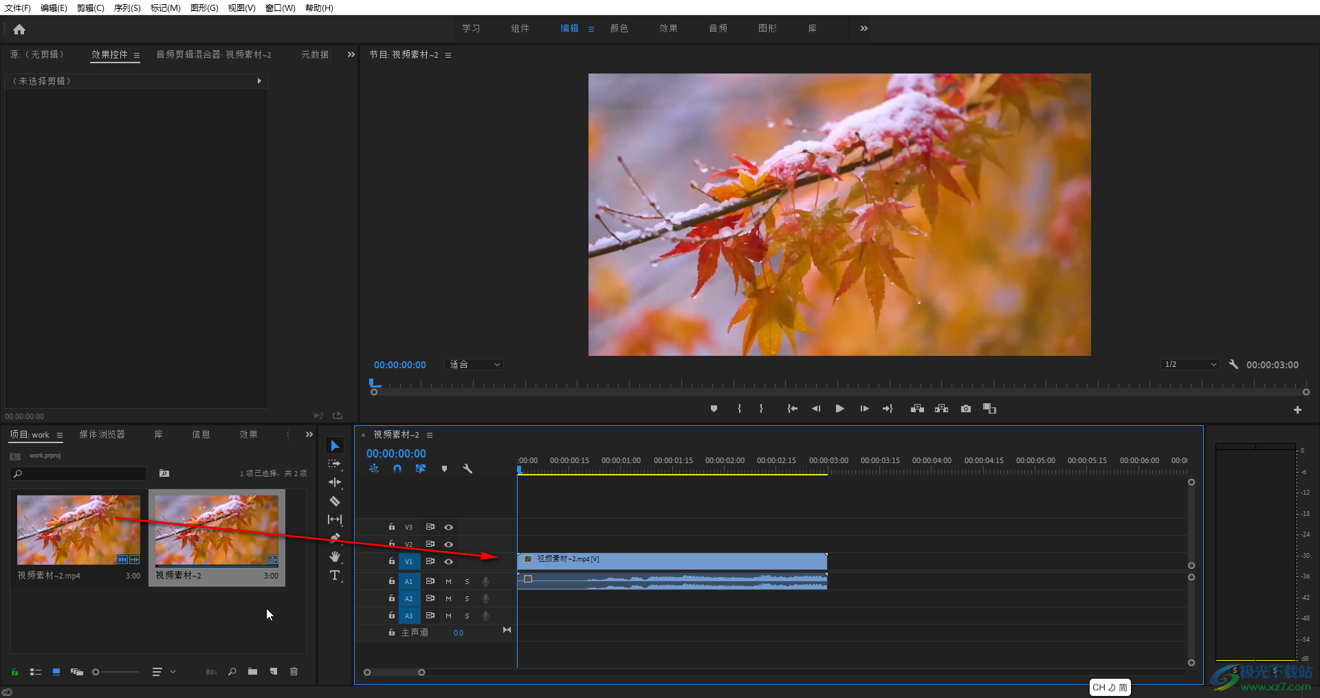Step back one frame
1320x698 pixels.
click(816, 409)
